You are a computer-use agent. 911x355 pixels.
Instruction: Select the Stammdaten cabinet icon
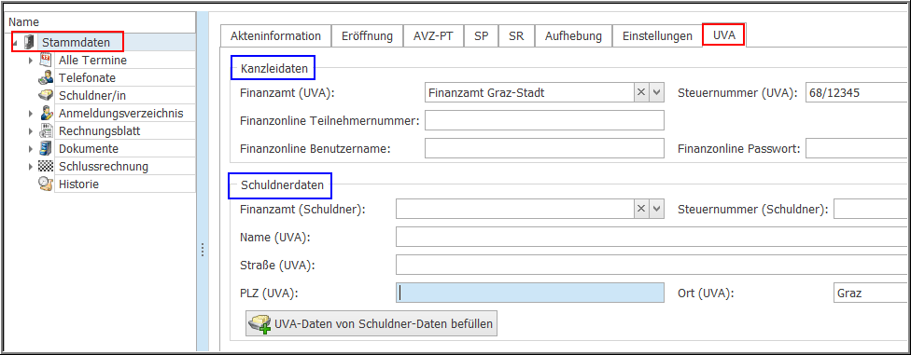(x=29, y=42)
